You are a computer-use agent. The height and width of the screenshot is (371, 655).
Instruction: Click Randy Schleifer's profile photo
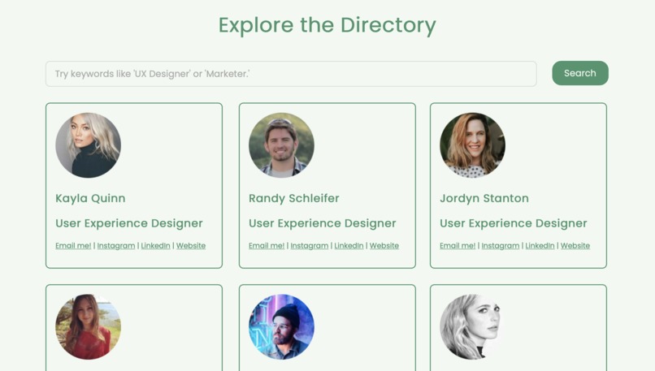pyautogui.click(x=281, y=145)
